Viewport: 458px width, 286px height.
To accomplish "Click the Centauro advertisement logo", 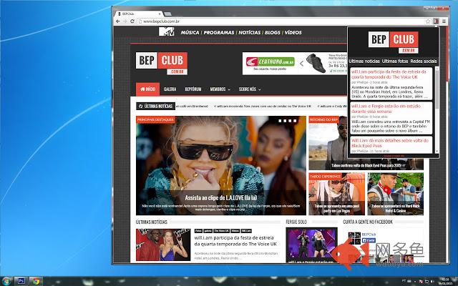I will 270,62.
